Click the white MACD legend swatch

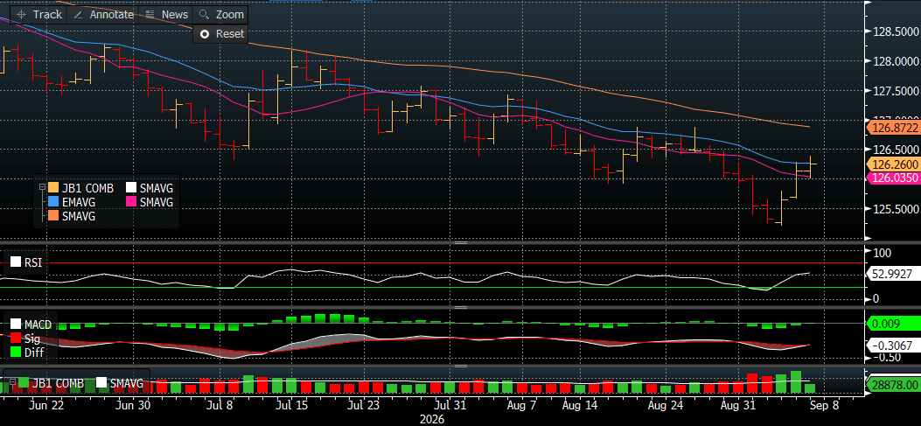(16, 325)
